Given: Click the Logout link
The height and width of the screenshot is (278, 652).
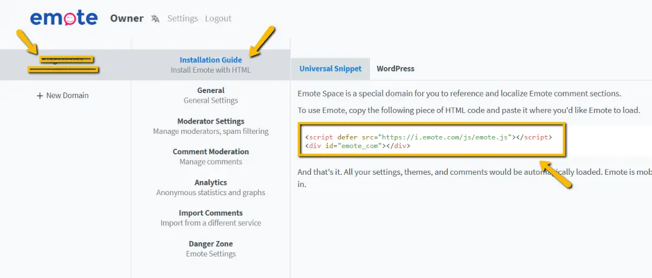Looking at the screenshot, I should point(218,19).
